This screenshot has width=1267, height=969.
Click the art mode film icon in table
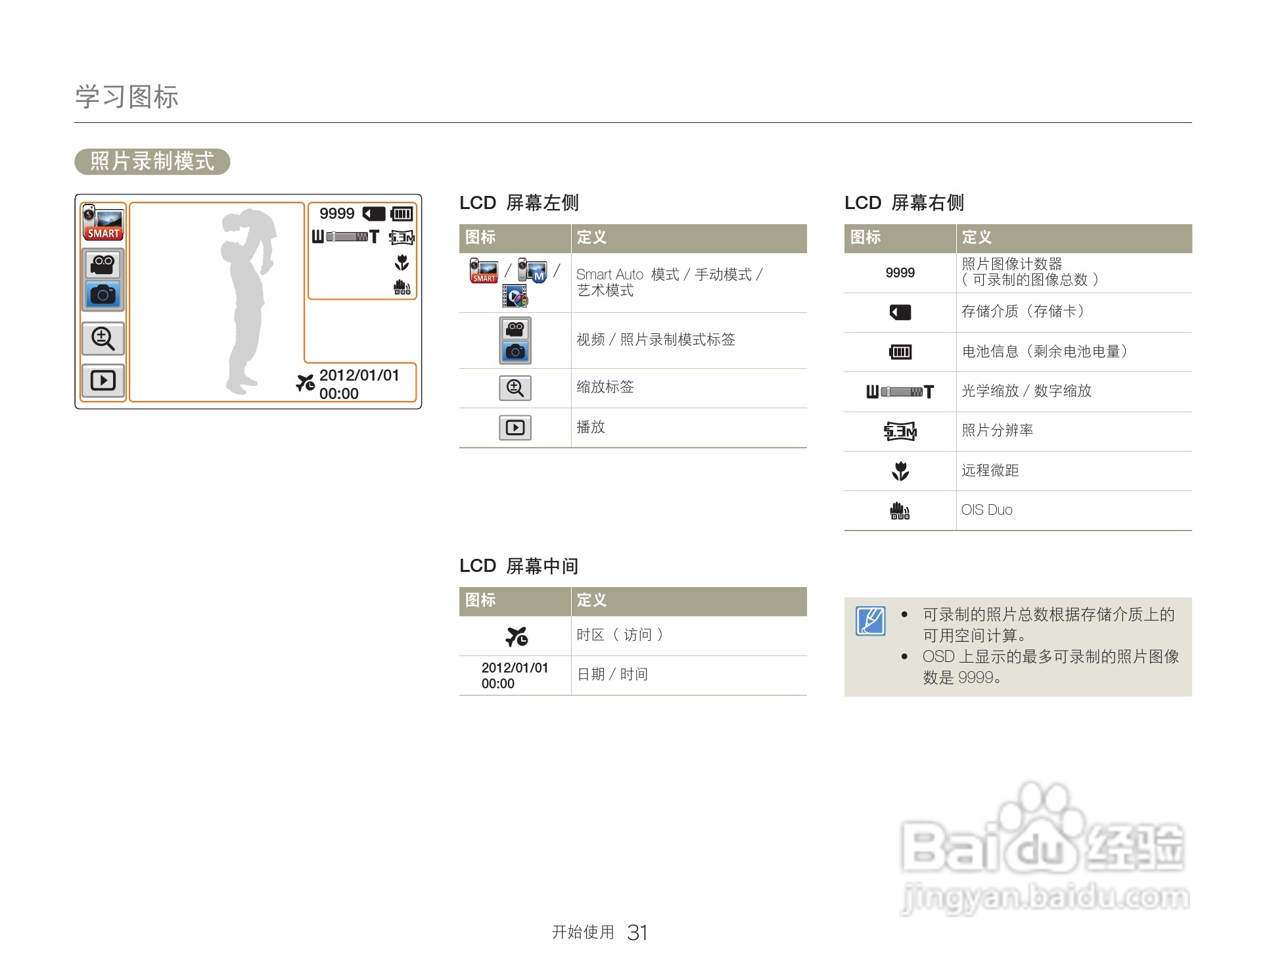[x=515, y=296]
